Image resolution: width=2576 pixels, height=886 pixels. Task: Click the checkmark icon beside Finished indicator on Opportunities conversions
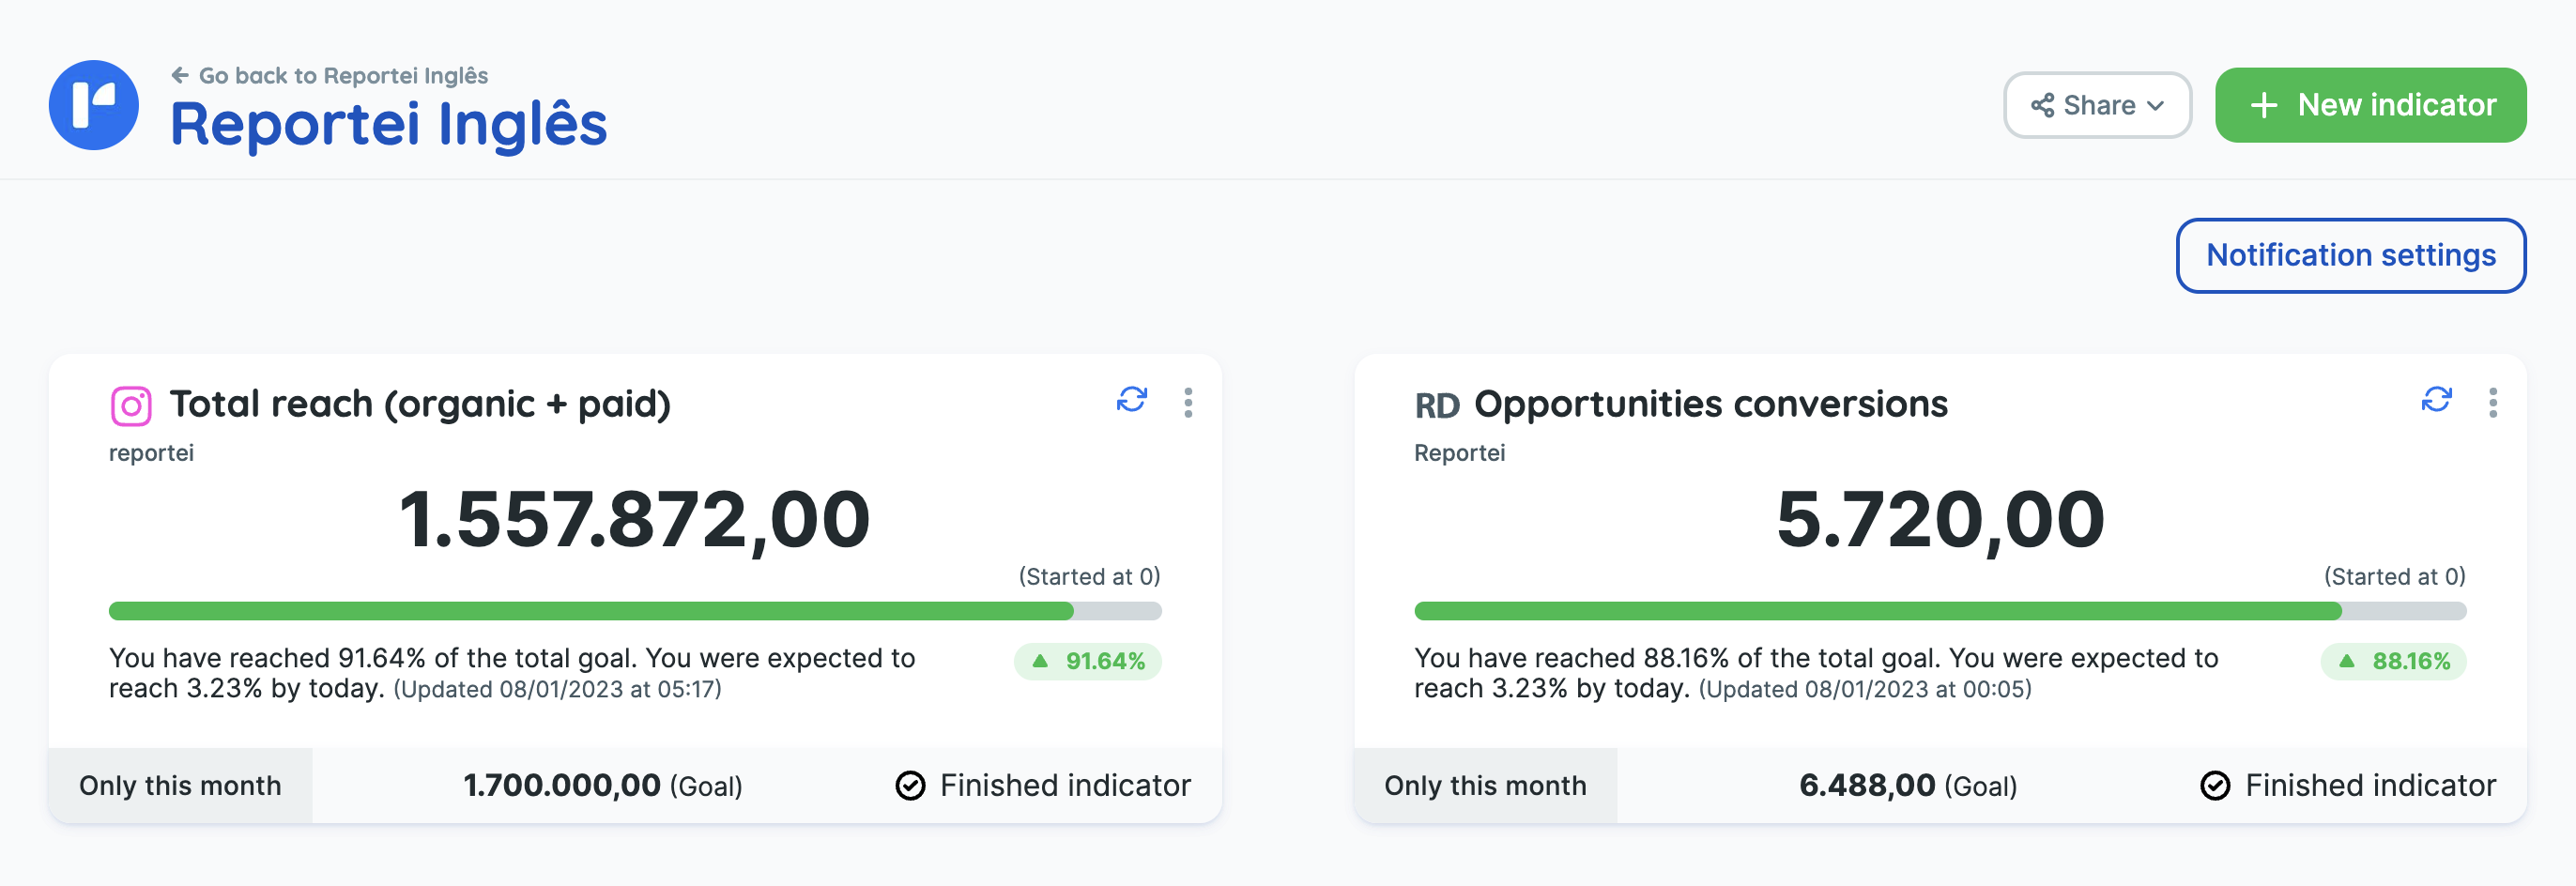point(2216,785)
